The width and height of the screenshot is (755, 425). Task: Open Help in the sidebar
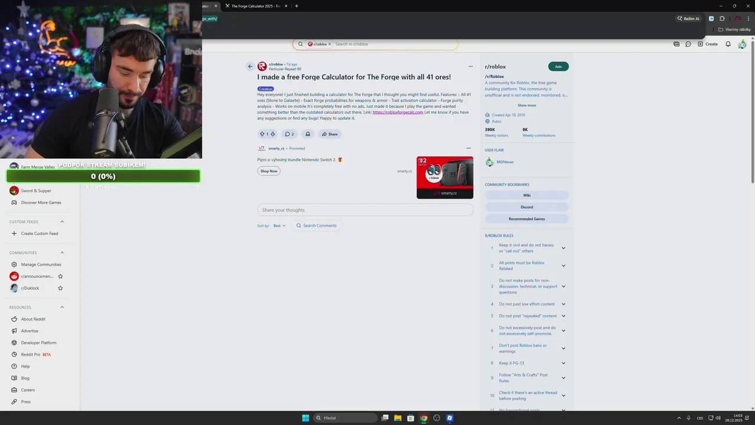(25, 367)
